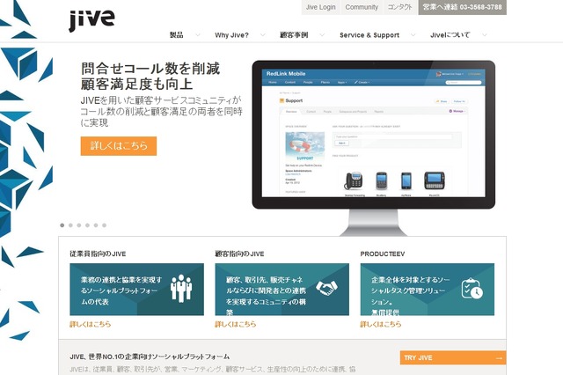Click the orange 詳しくはこちら hero button
563x375 pixels.
(x=119, y=146)
